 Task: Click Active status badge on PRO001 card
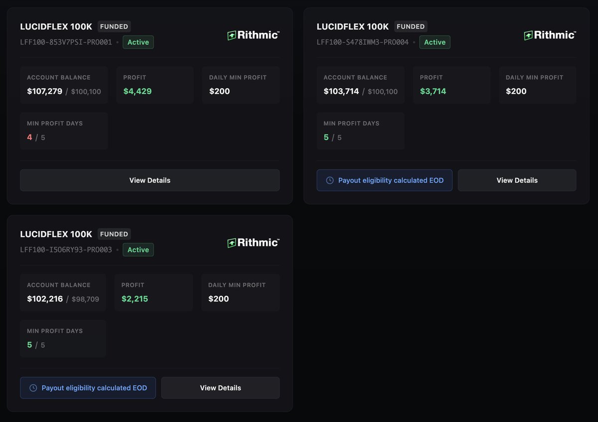pyautogui.click(x=138, y=42)
